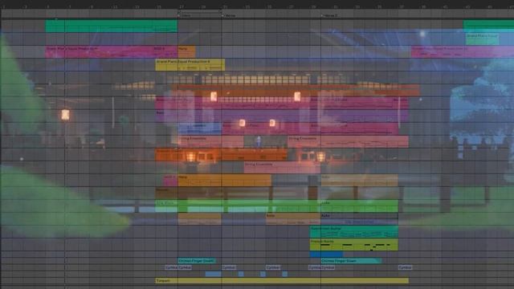This screenshot has height=289, width=514.
Task: Select the small orange Harp clip on the piano track
Action: 186,51
